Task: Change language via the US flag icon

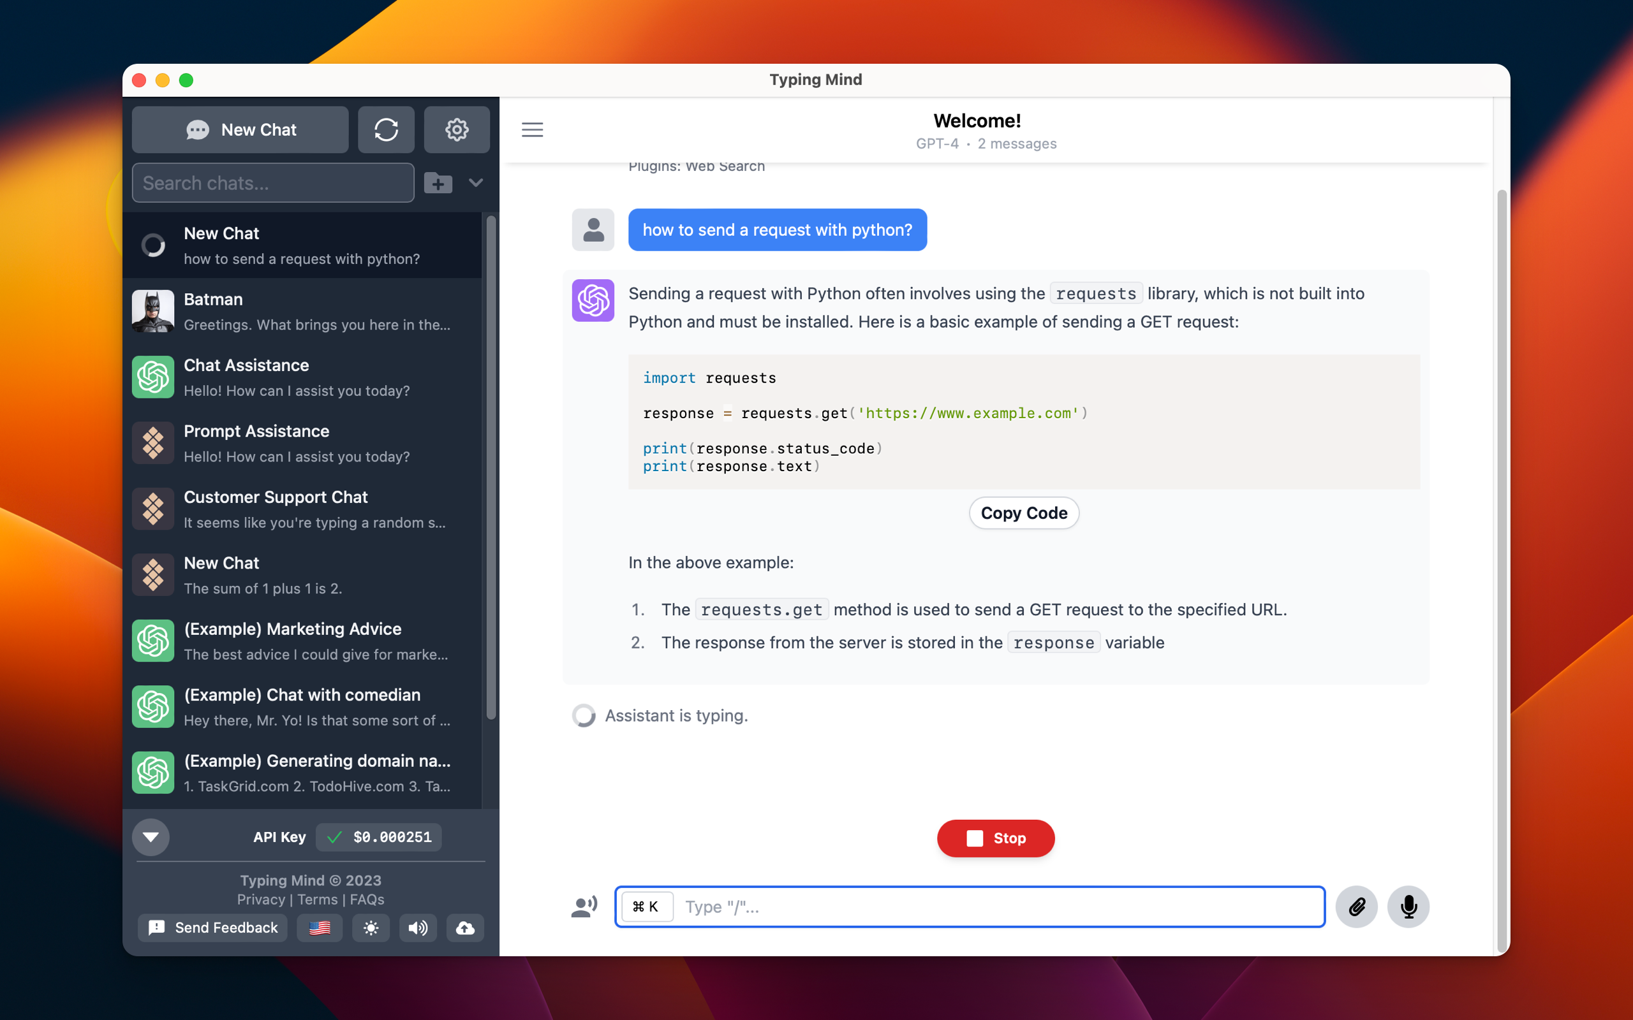Action: pos(319,928)
